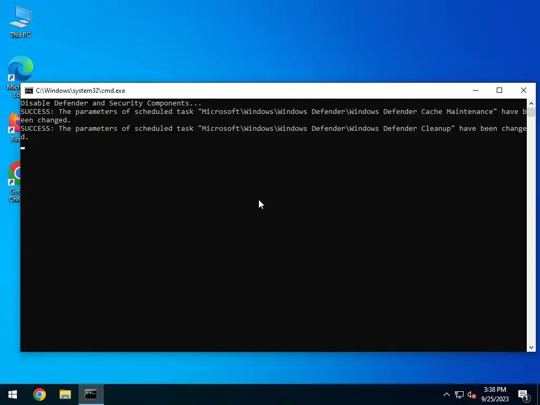Click the console scrollbar down arrow
The width and height of the screenshot is (540, 405).
pyautogui.click(x=531, y=348)
